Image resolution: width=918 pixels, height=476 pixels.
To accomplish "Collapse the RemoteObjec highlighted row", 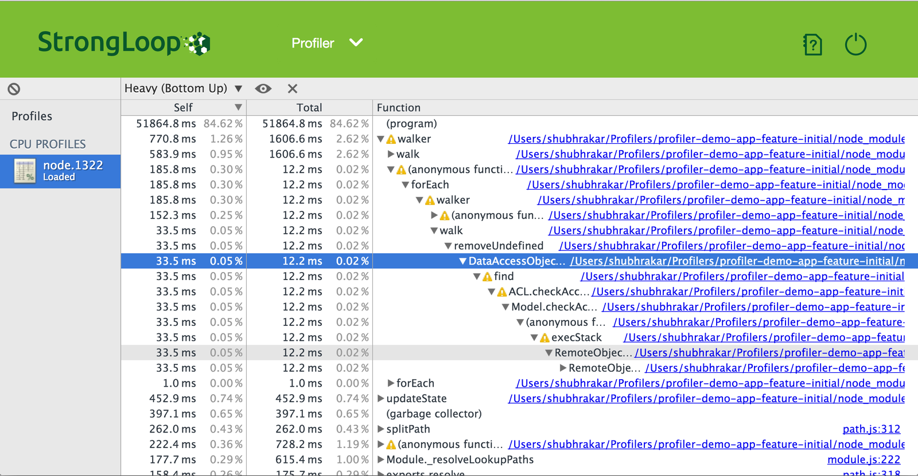I will click(x=549, y=353).
